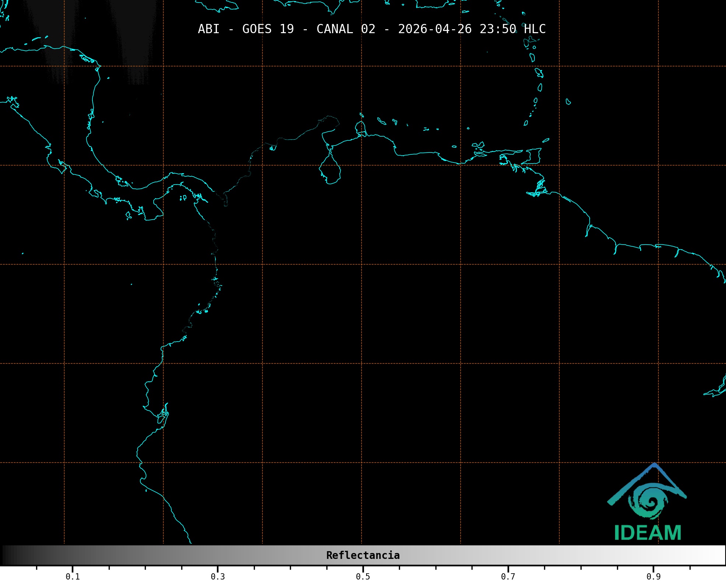Screen dimensions: 726x581
Task: Click the Reflectancia colorbar label
Action: [363, 555]
